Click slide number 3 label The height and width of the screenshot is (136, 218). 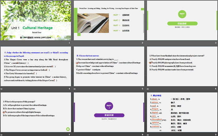tap(216, 43)
